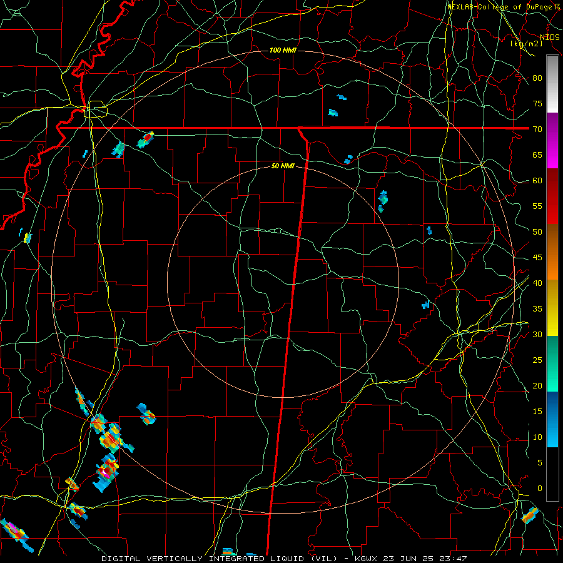Select the brown-orange segment of the color bar
Viewport: 563px width, 563px height.
point(552,252)
